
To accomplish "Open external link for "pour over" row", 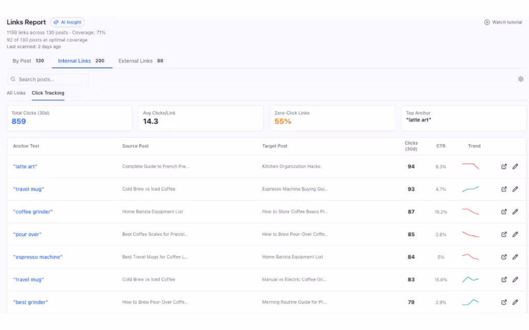I will click(x=504, y=235).
